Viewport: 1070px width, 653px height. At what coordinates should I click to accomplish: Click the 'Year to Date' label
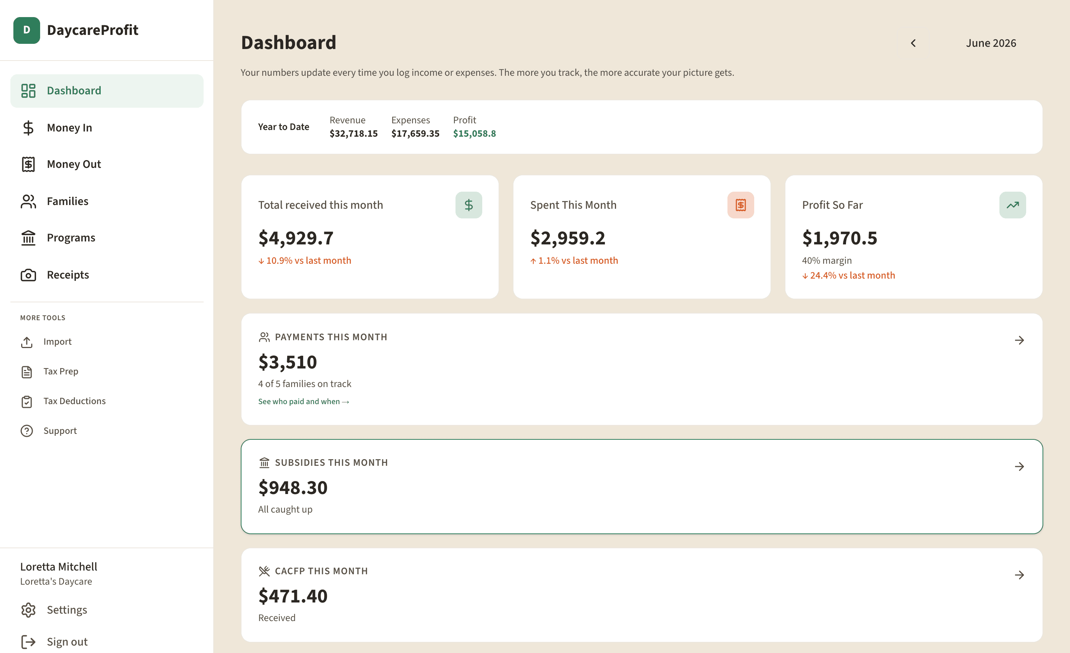point(283,127)
